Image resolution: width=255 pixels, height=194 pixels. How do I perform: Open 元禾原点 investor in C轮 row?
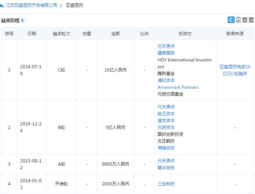(x=166, y=46)
